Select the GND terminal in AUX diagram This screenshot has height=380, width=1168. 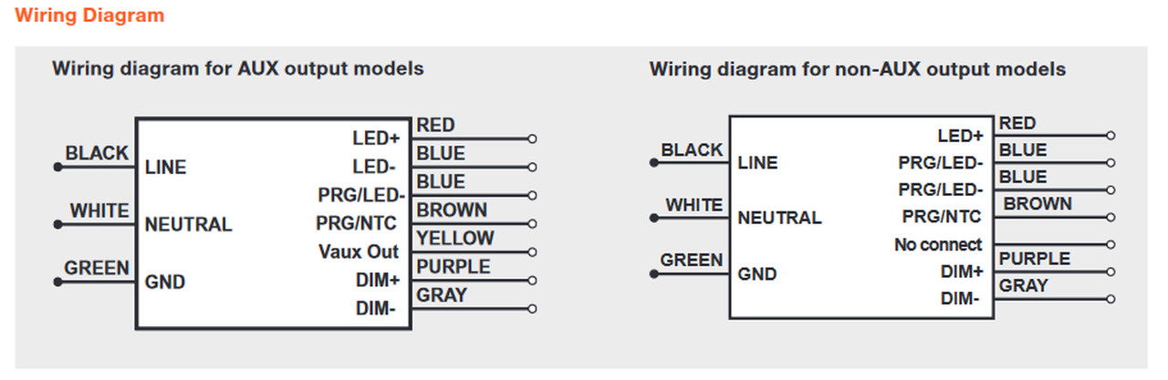click(164, 282)
